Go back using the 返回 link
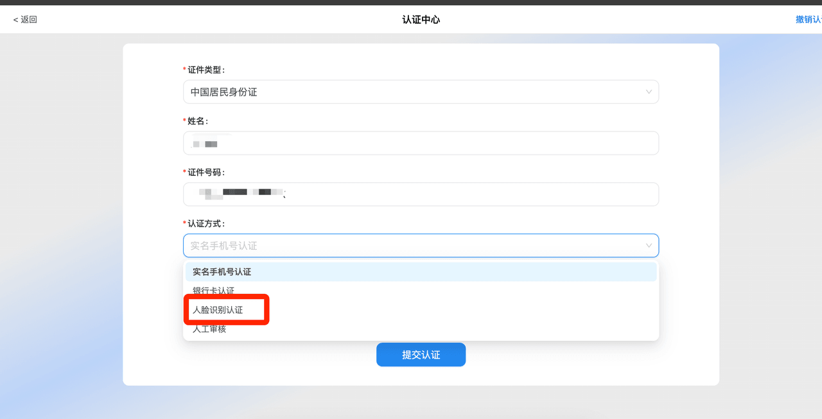Screen dimensions: 822x419 [x=25, y=20]
